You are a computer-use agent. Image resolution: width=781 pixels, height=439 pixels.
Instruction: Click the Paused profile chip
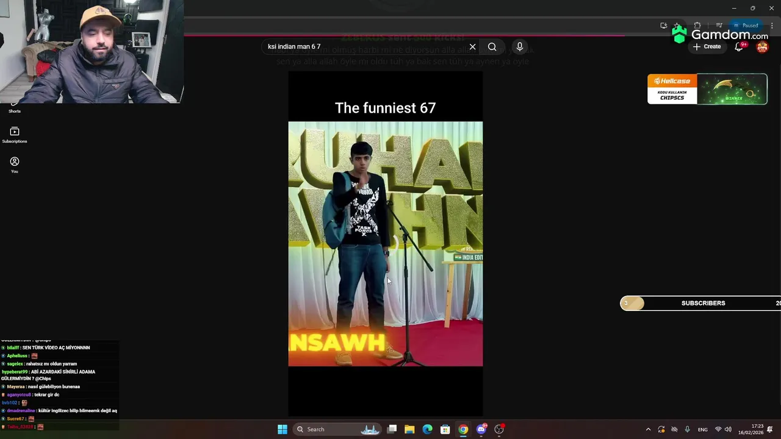pyautogui.click(x=746, y=25)
